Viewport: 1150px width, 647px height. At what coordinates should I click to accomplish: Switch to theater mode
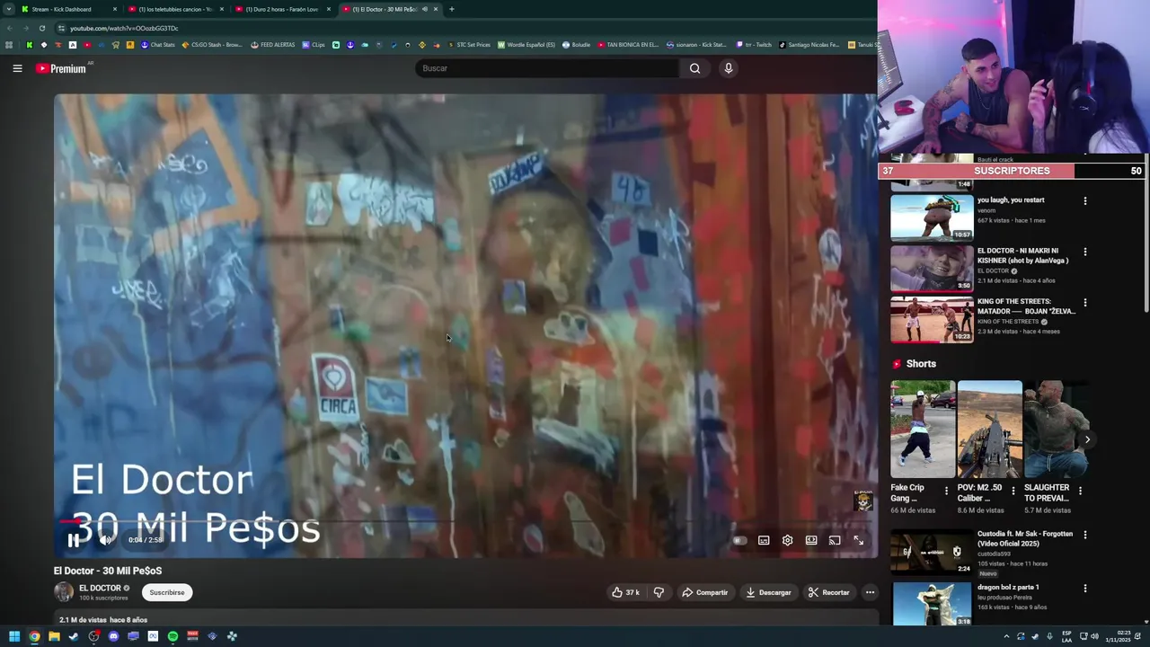811,540
